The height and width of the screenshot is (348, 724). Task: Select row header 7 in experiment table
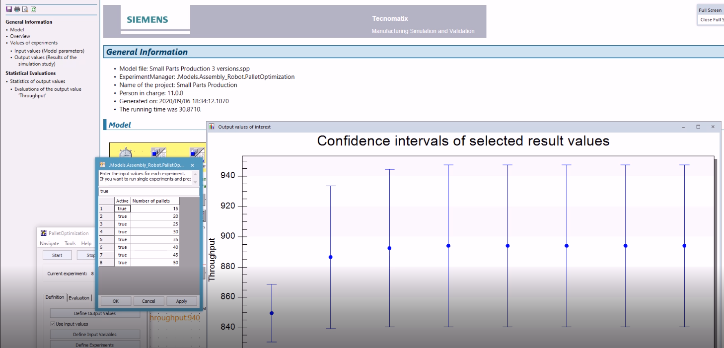(106, 255)
